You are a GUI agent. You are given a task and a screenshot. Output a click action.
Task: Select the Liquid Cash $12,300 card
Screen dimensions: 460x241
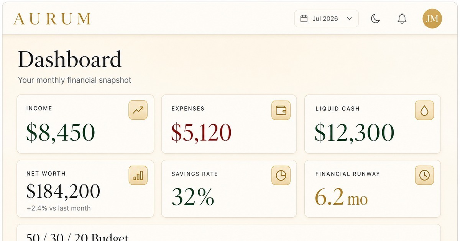click(x=373, y=124)
